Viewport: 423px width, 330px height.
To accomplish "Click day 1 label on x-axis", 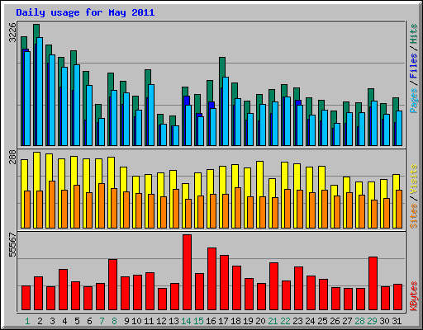I will 27,321.
